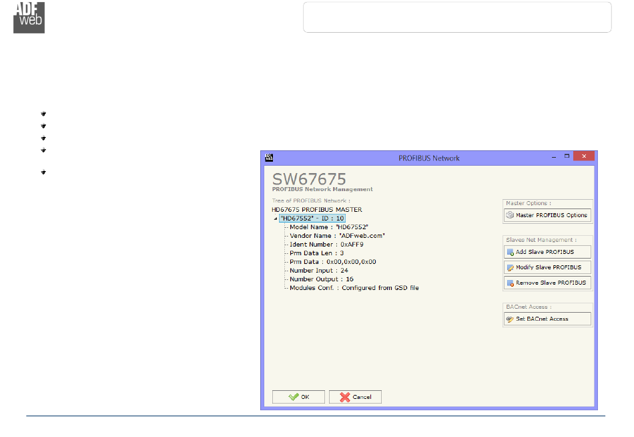Click the ADFweb logo
The width and height of the screenshot is (634, 437).
tap(29, 17)
